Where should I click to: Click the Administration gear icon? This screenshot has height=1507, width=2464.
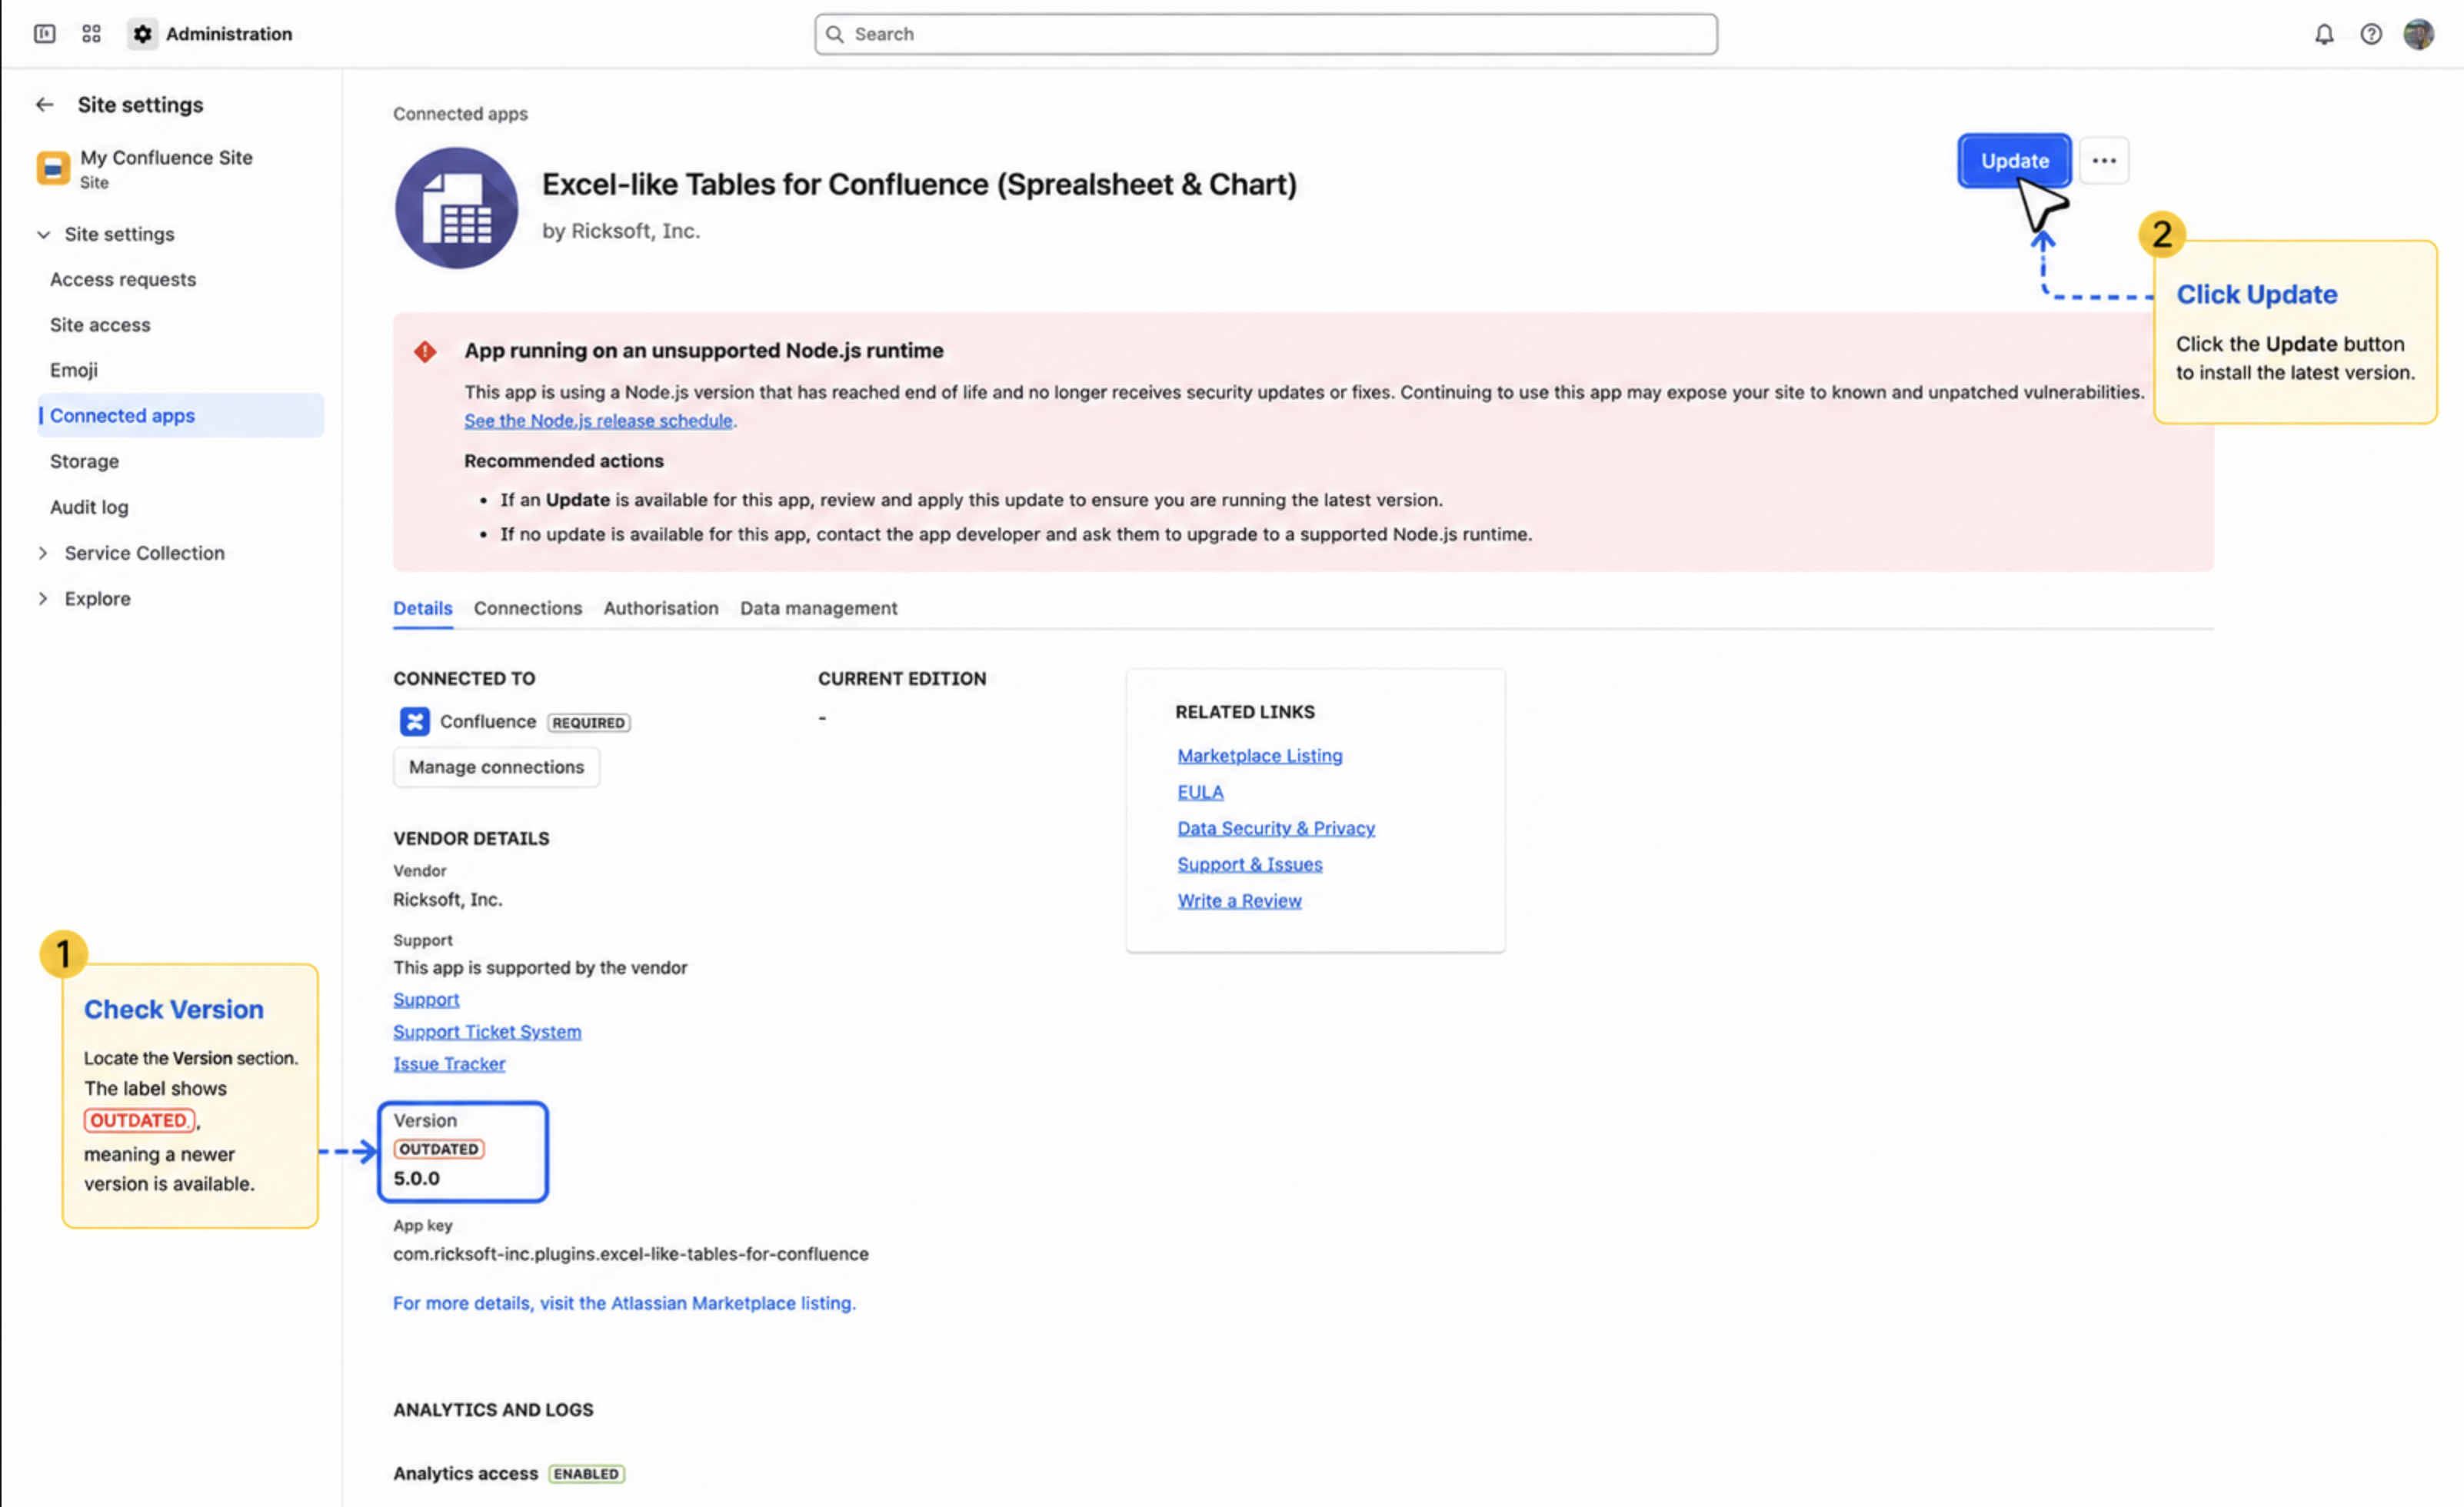click(143, 34)
